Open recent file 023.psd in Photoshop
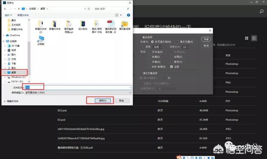The image size is (267, 159). [x=62, y=110]
